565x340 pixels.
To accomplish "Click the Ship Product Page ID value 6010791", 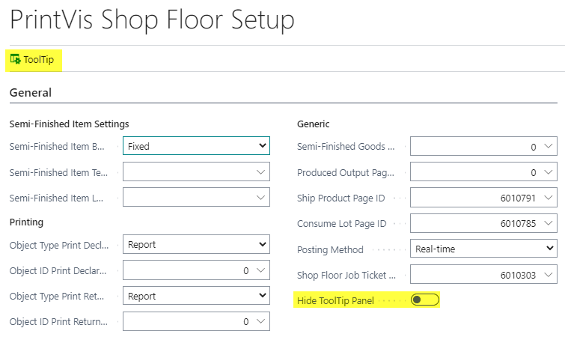I will 518,198.
